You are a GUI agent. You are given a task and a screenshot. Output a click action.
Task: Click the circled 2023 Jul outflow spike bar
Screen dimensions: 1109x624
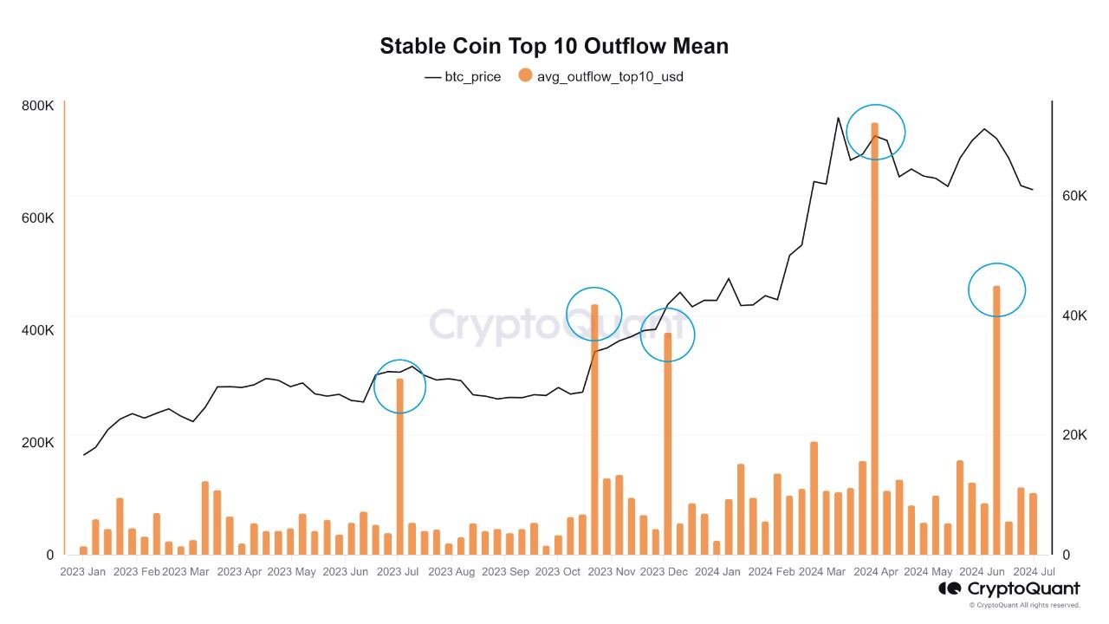[x=399, y=467]
